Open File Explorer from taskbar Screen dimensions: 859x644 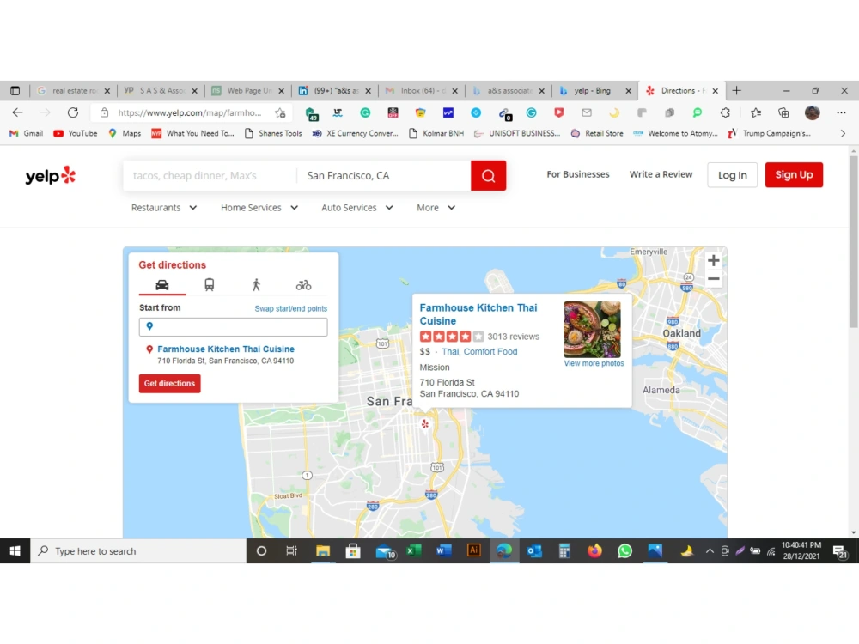tap(323, 551)
